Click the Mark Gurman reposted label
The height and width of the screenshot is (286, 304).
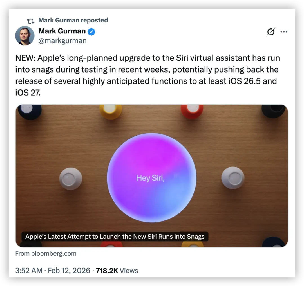click(73, 20)
